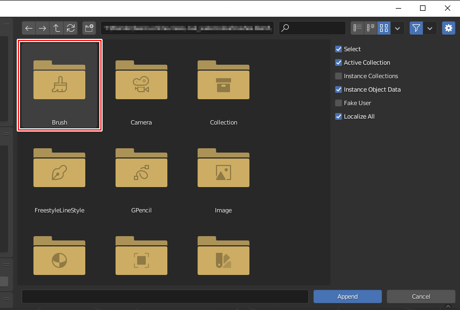Image resolution: width=460 pixels, height=310 pixels.
Task: Switch to horizontal list display mode
Action: point(370,28)
